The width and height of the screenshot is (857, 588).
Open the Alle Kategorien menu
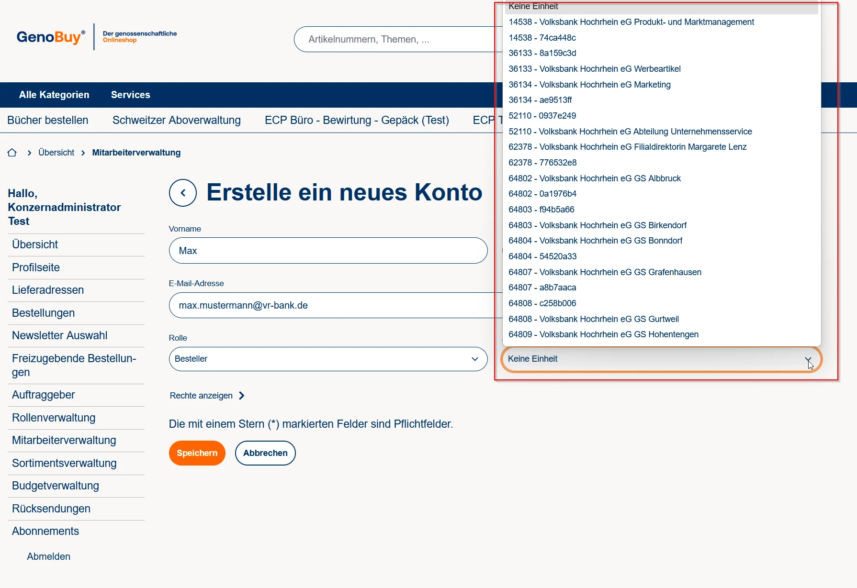(54, 95)
